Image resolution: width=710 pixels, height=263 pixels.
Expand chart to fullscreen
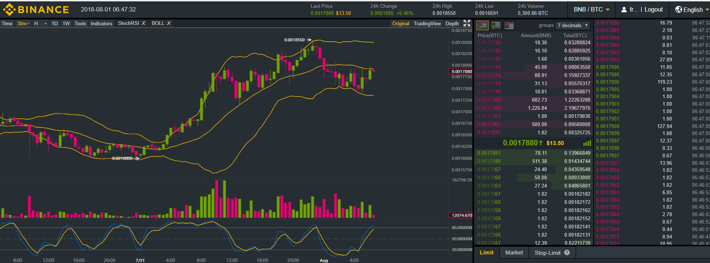(467, 23)
